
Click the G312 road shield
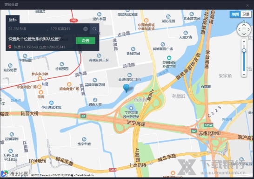coord(113,170)
